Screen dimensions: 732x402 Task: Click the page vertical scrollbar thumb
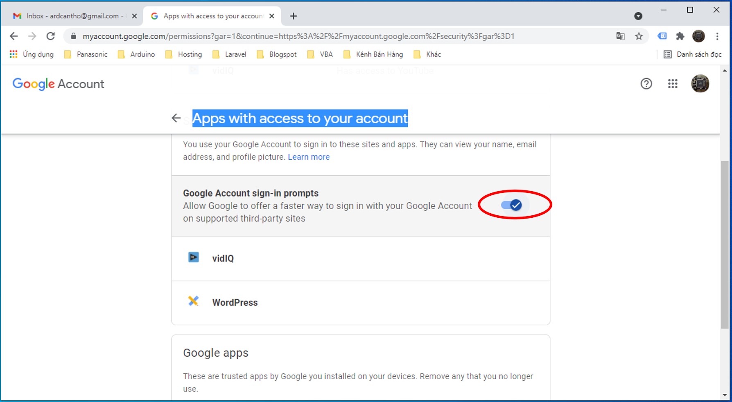point(725,244)
